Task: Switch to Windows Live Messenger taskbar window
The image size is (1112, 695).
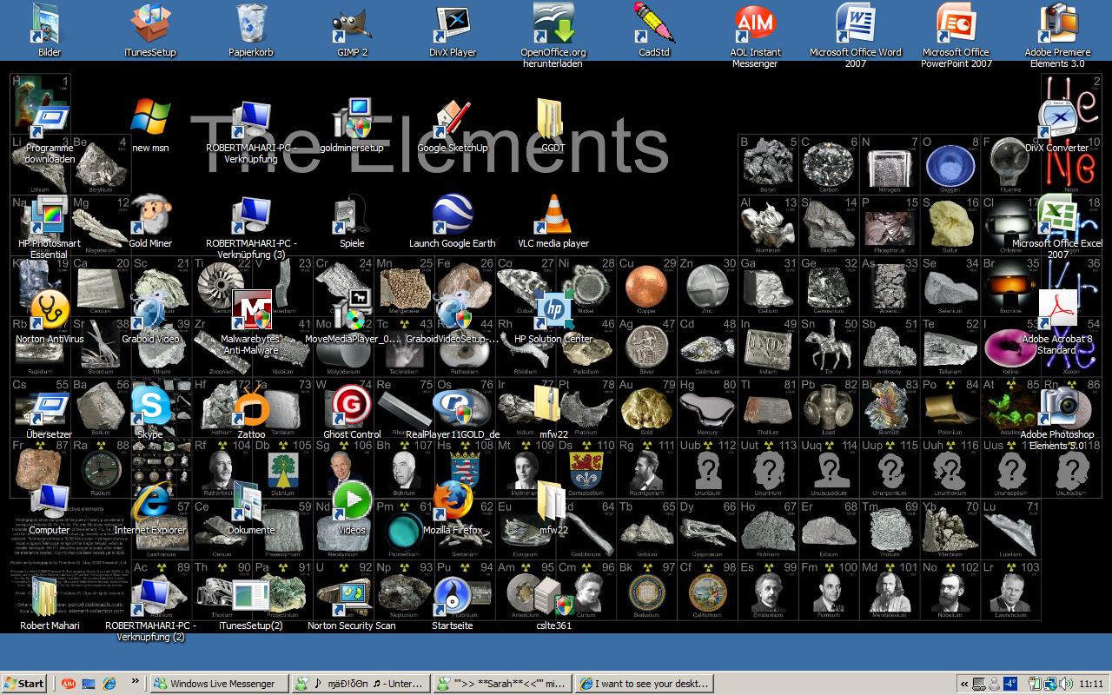Action: click(x=216, y=684)
